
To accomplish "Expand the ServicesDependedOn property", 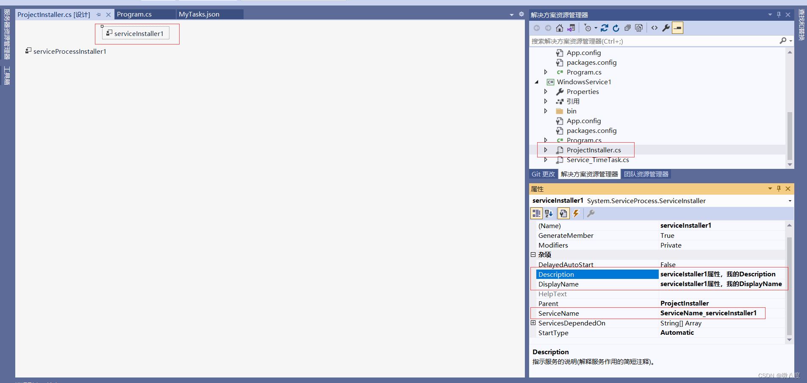I will coord(533,323).
